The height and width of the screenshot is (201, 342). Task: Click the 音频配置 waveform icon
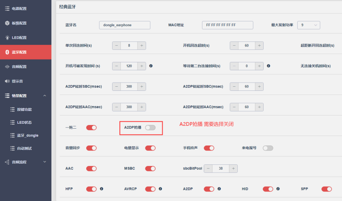click(7, 67)
